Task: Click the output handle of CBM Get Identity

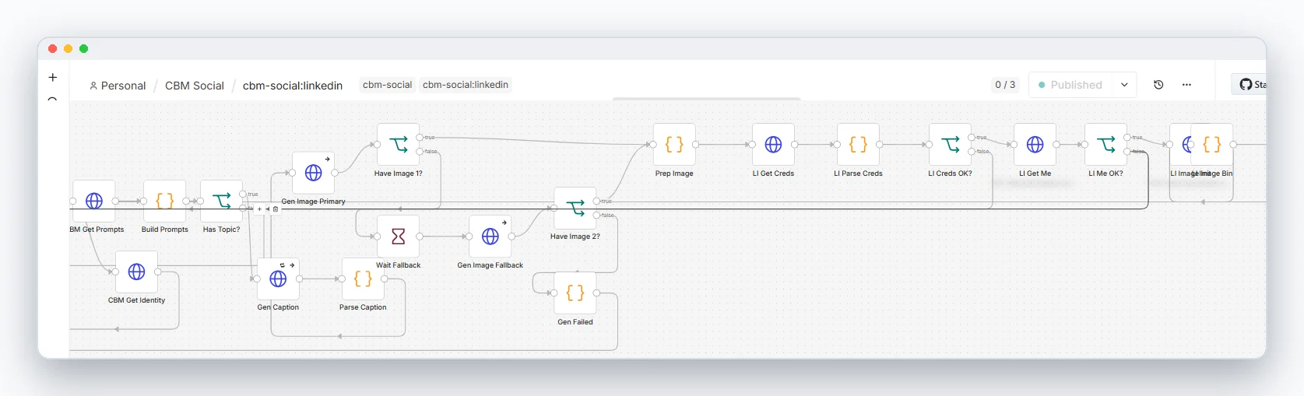Action: click(x=158, y=272)
